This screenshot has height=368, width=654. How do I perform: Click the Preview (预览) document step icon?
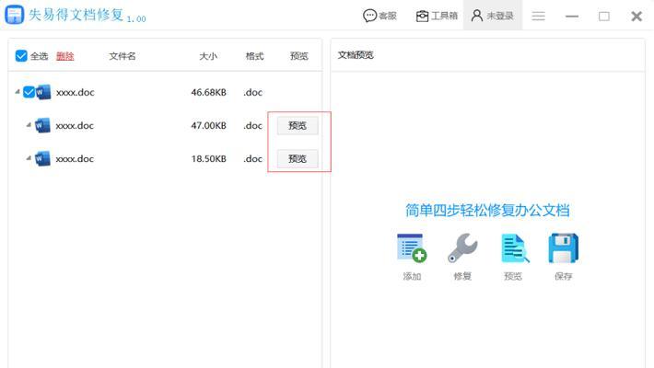click(x=515, y=248)
